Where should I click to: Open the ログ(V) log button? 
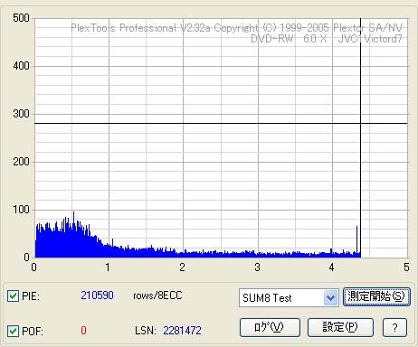click(x=270, y=327)
